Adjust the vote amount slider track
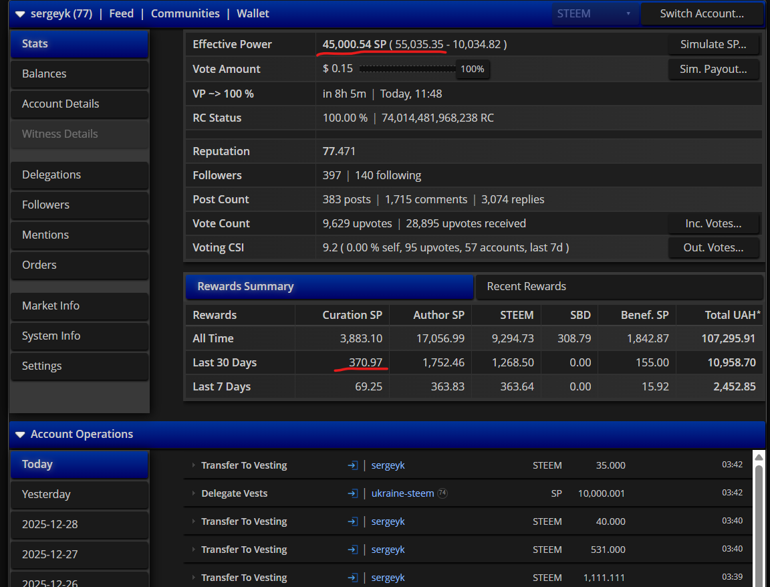The width and height of the screenshot is (770, 587). click(x=408, y=70)
